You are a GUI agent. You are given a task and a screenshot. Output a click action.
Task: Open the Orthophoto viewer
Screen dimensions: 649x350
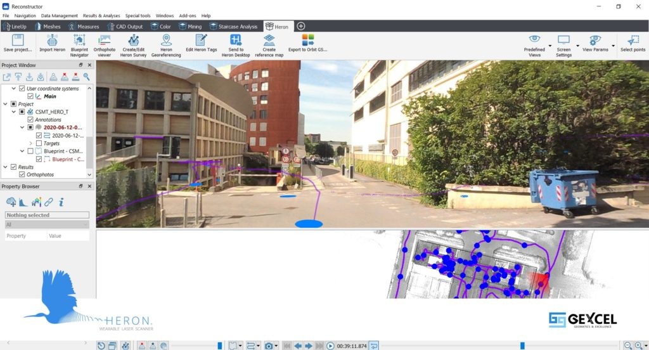[105, 40]
